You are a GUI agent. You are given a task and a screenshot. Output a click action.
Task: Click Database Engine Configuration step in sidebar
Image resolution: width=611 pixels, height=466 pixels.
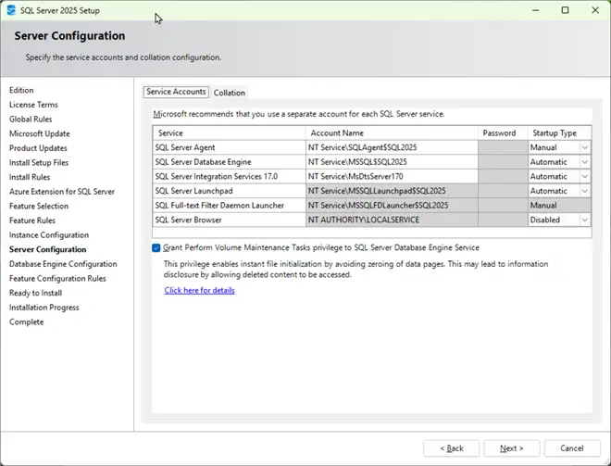tap(63, 264)
